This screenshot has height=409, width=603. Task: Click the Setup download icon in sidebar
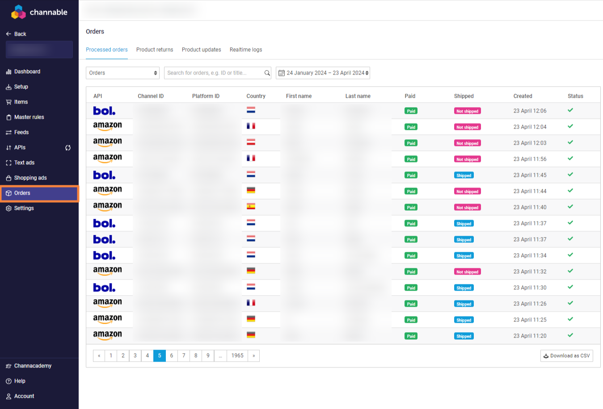coord(8,87)
